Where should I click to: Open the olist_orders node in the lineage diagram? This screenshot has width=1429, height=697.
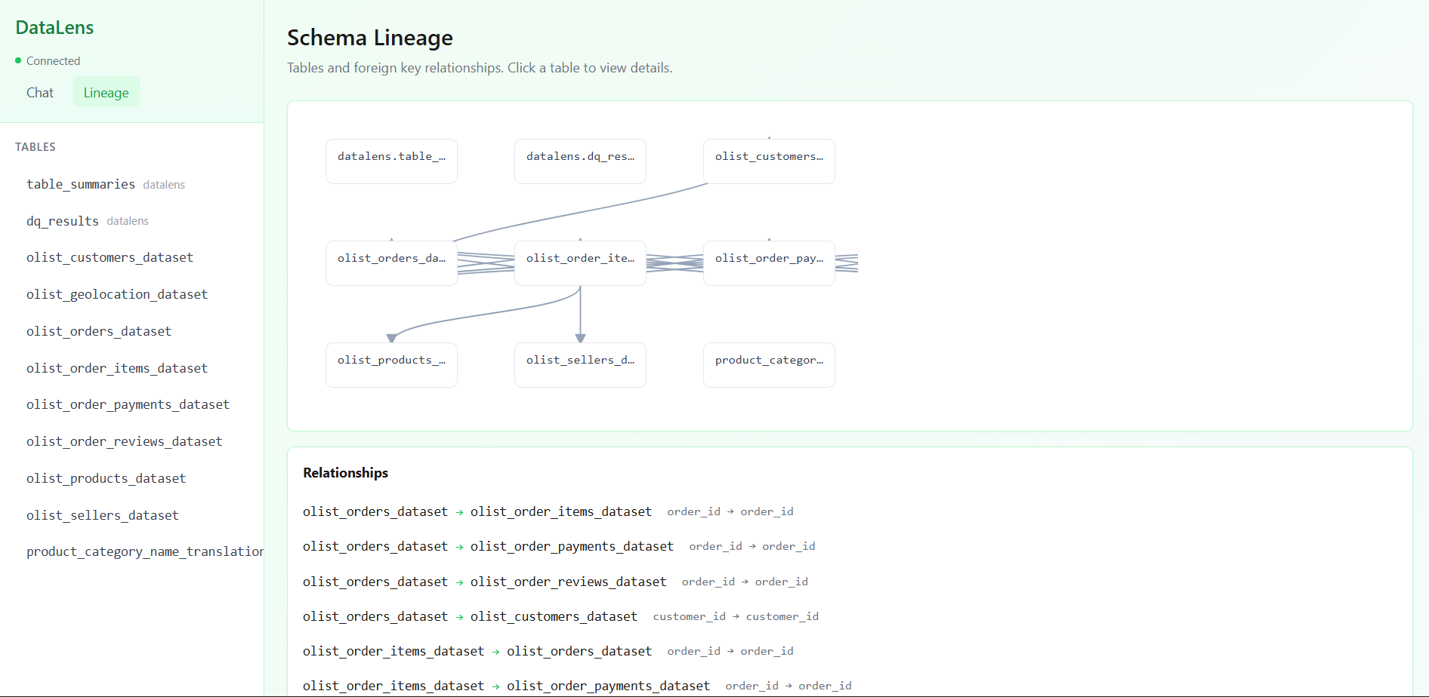tap(390, 263)
